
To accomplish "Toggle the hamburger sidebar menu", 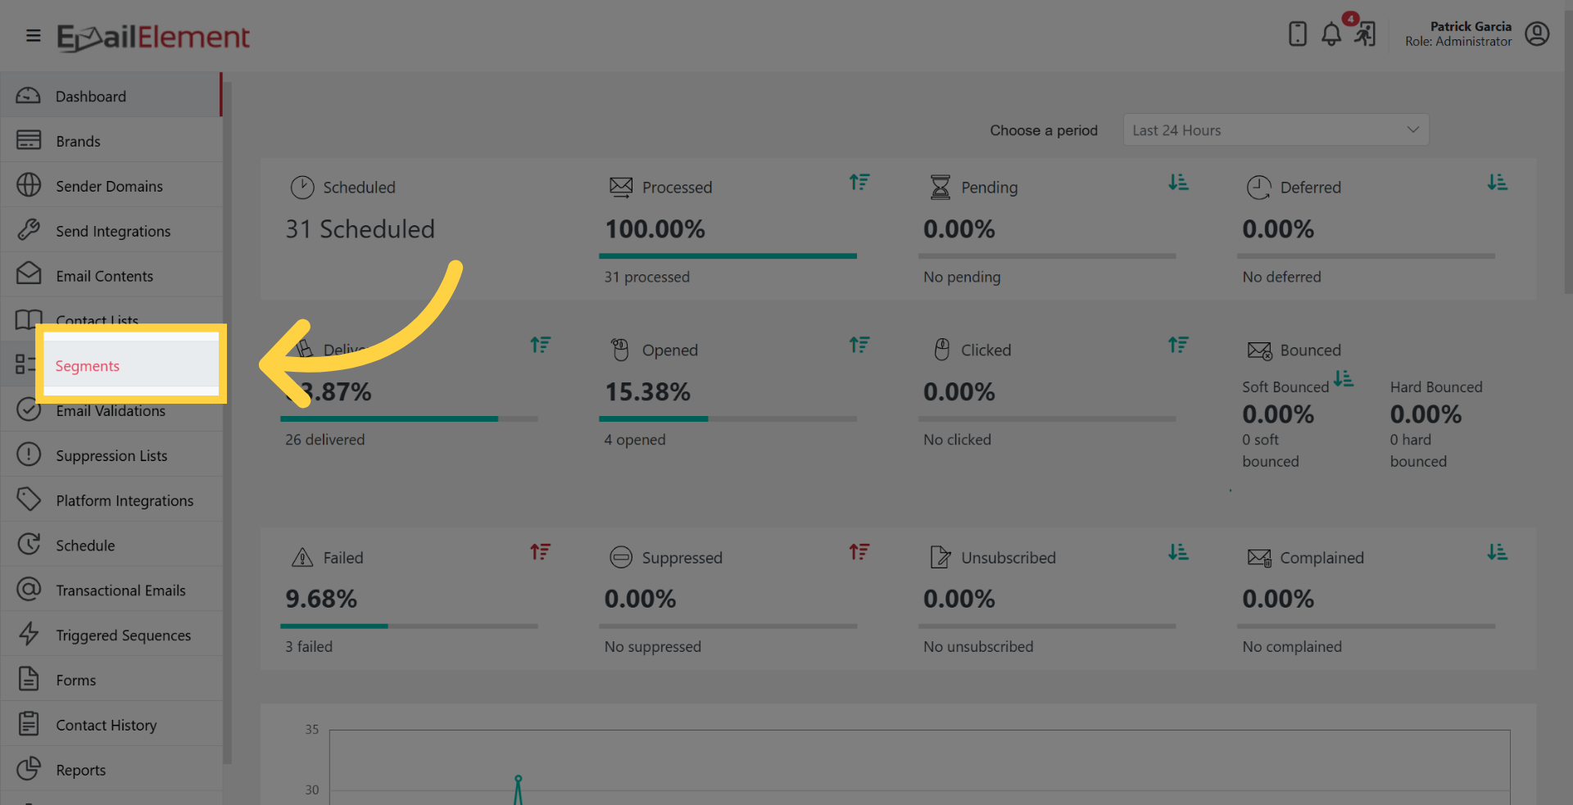I will (x=34, y=35).
